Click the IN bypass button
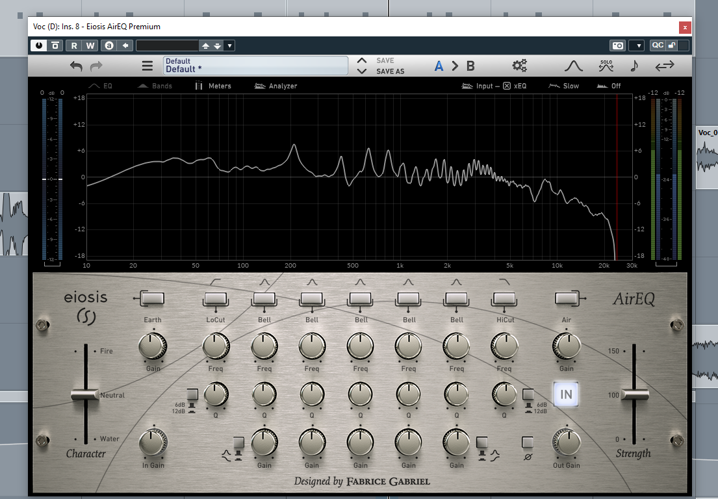Screen dimensions: 718x499 click(566, 394)
